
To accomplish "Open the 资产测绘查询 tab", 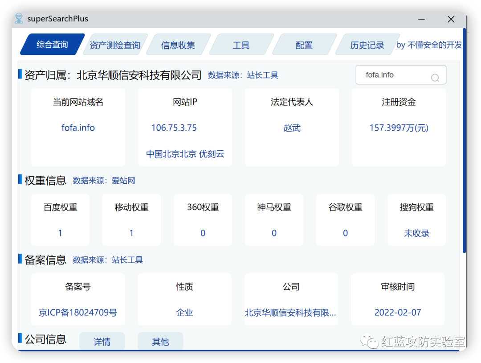I will point(115,45).
